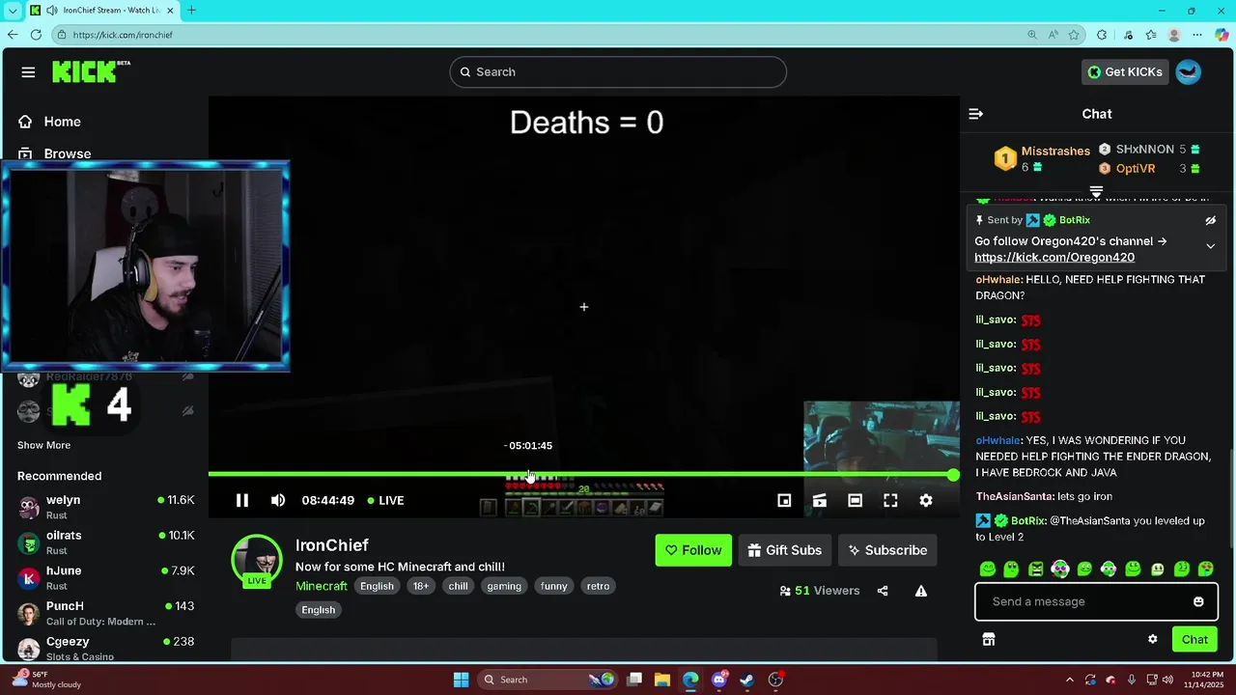Select the retro tag
The width and height of the screenshot is (1236, 695).
pos(598,586)
